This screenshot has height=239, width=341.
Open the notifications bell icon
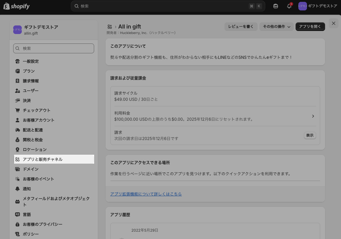(x=289, y=6)
